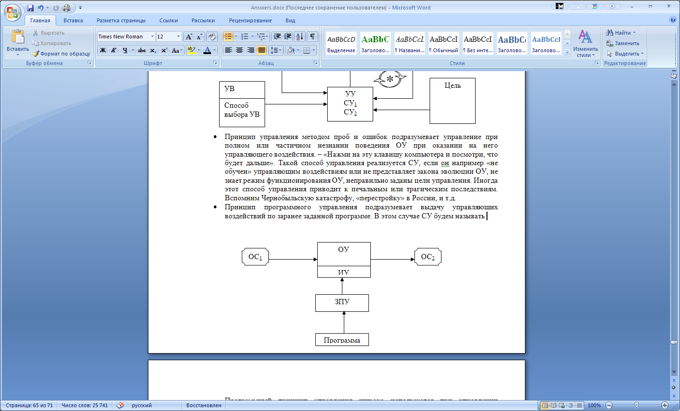680x411 pixels.
Task: Apply the Без интервала style
Action: coord(478,43)
